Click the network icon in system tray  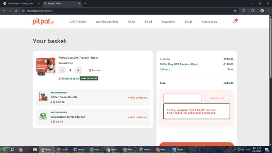point(239,150)
